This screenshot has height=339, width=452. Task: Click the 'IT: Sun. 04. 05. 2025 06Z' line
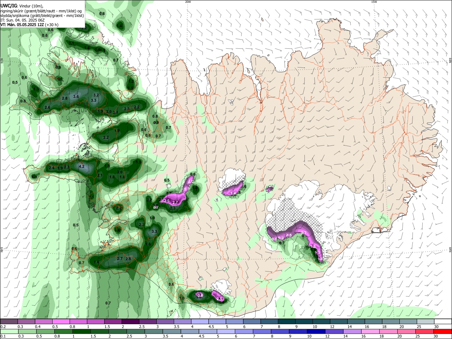click(x=22, y=20)
